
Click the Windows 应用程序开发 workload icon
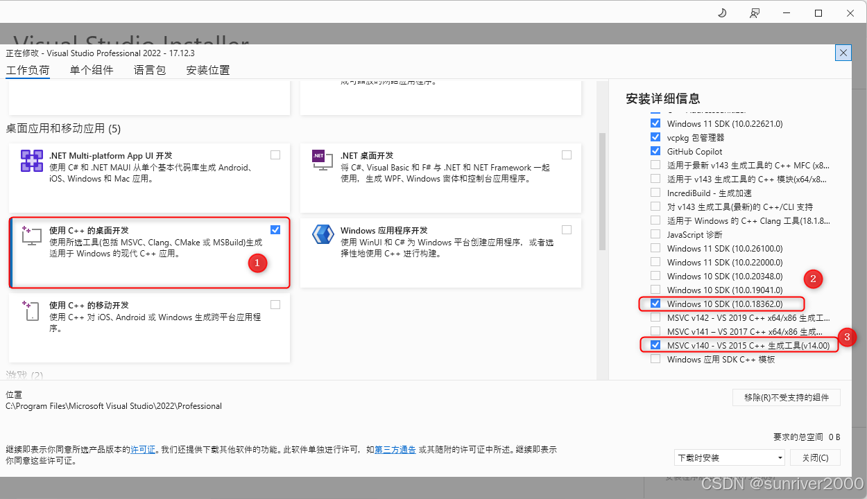click(x=323, y=234)
